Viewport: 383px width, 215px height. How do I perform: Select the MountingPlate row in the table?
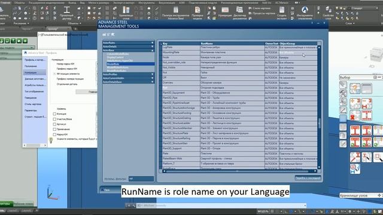239,53
